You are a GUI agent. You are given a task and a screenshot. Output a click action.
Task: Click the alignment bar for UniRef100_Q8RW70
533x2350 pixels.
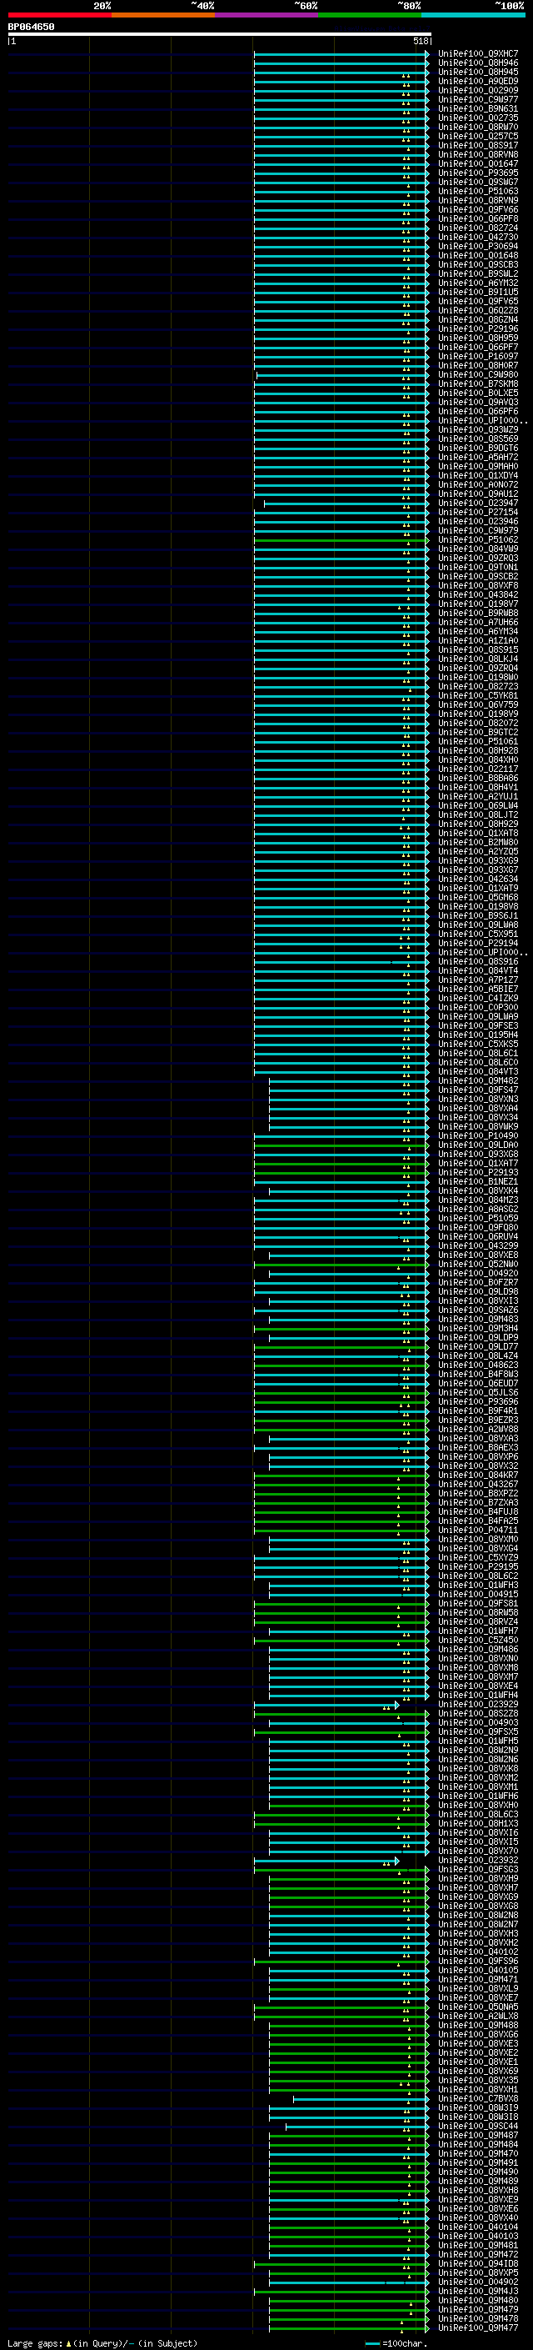pyautogui.click(x=341, y=128)
